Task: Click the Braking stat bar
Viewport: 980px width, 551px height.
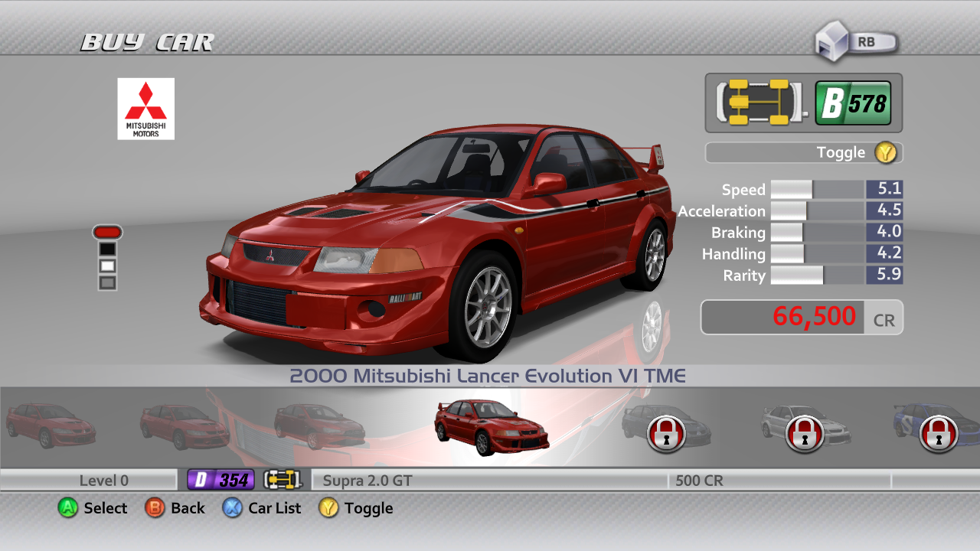Action: pyautogui.click(x=818, y=233)
